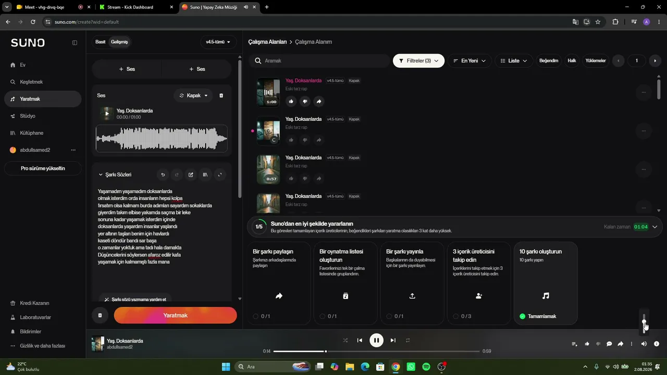Open the abdullsamed2 account options dots
667x375 pixels.
pos(73,150)
